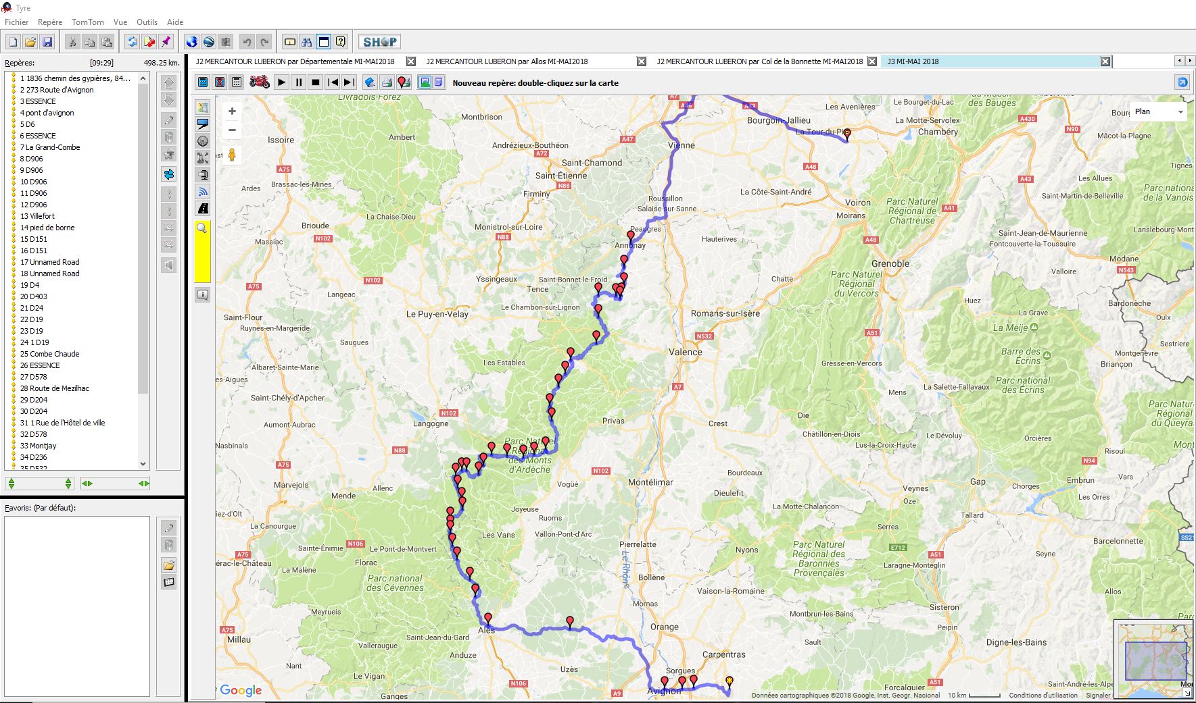Screen dimensions: 1196x703
Task: Toggle the map image view button
Action: tap(425, 82)
